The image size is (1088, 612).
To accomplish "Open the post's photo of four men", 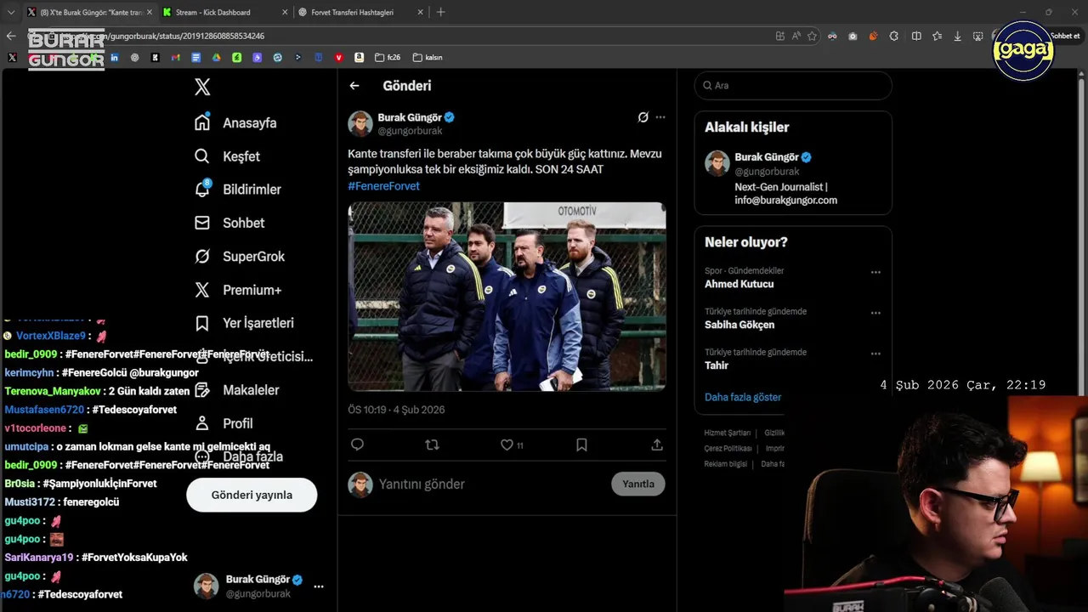I will [x=507, y=297].
